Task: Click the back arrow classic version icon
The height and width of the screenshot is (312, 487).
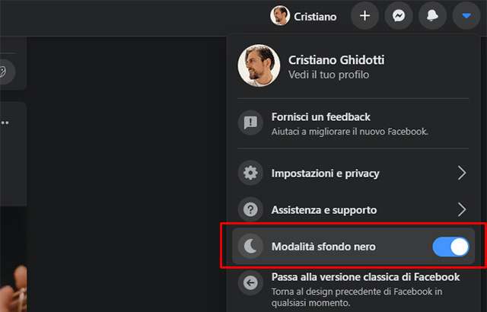Action: pos(250,283)
